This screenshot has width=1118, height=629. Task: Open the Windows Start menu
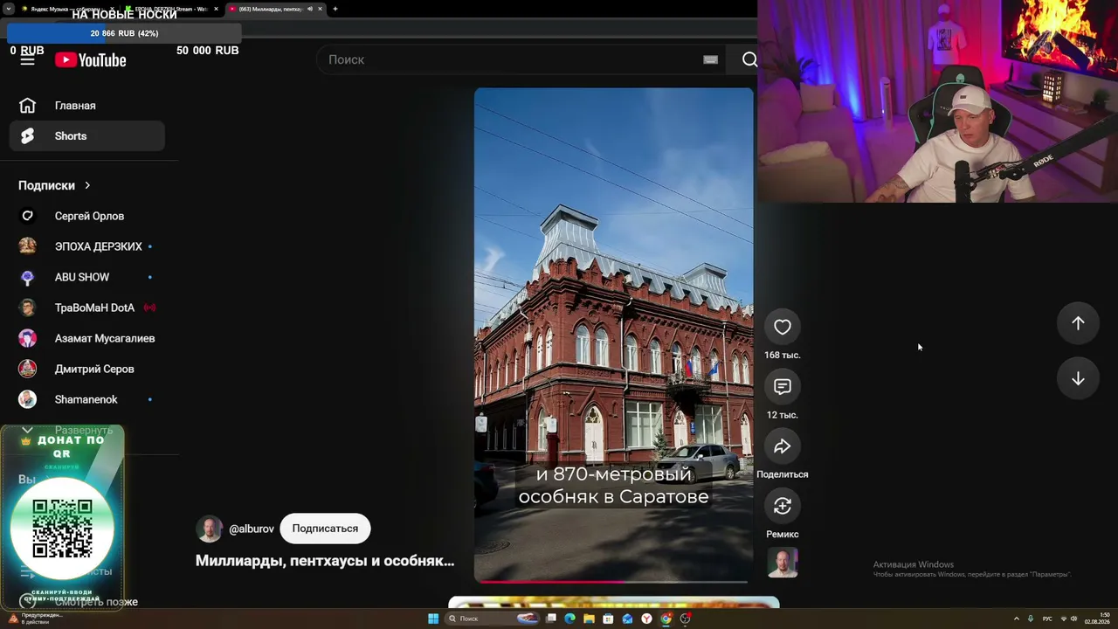[x=433, y=619]
